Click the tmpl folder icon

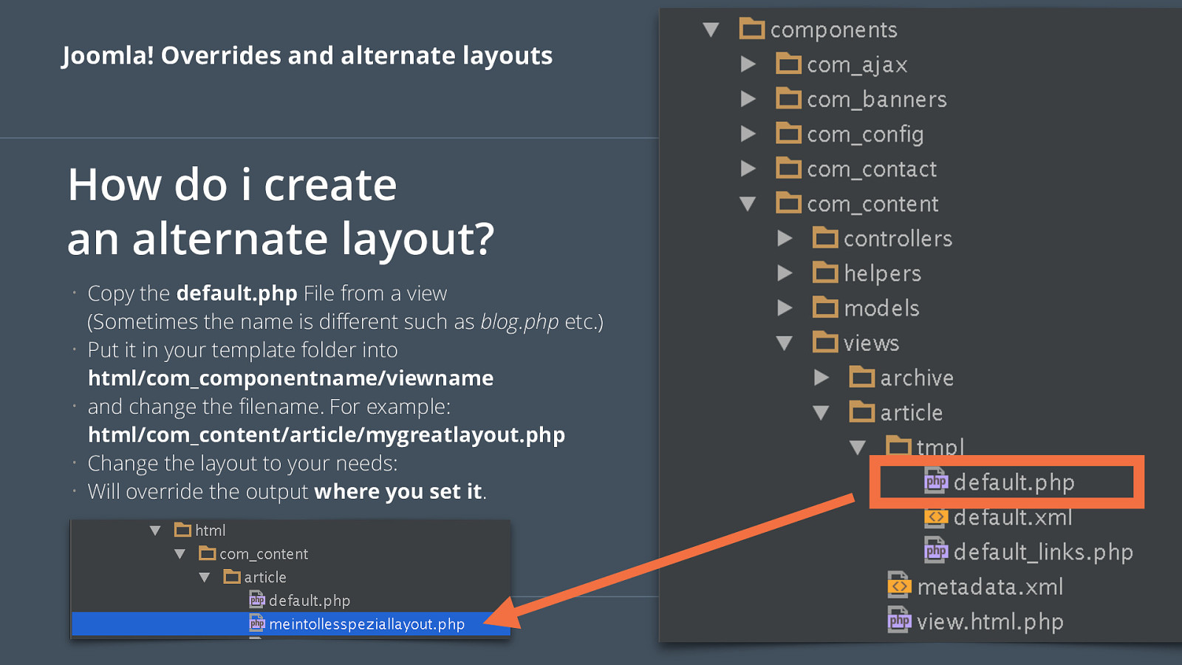pos(898,445)
